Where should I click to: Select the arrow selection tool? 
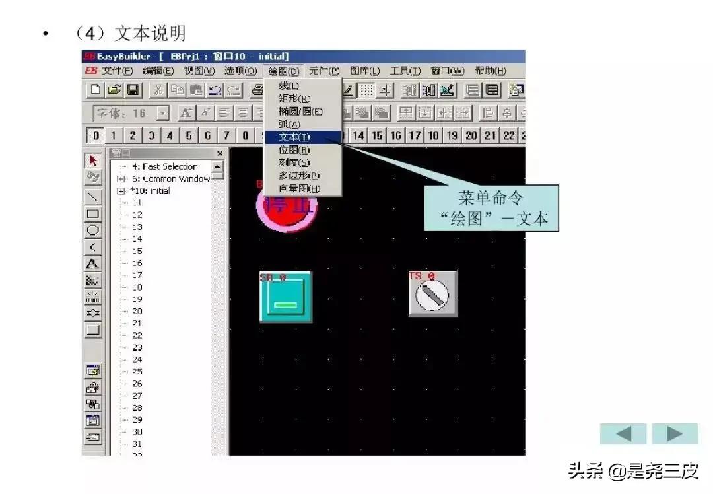[93, 159]
